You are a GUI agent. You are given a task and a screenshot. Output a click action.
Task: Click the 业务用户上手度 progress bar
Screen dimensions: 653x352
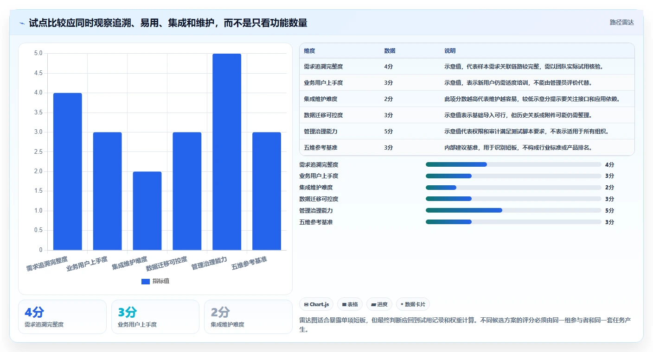513,176
